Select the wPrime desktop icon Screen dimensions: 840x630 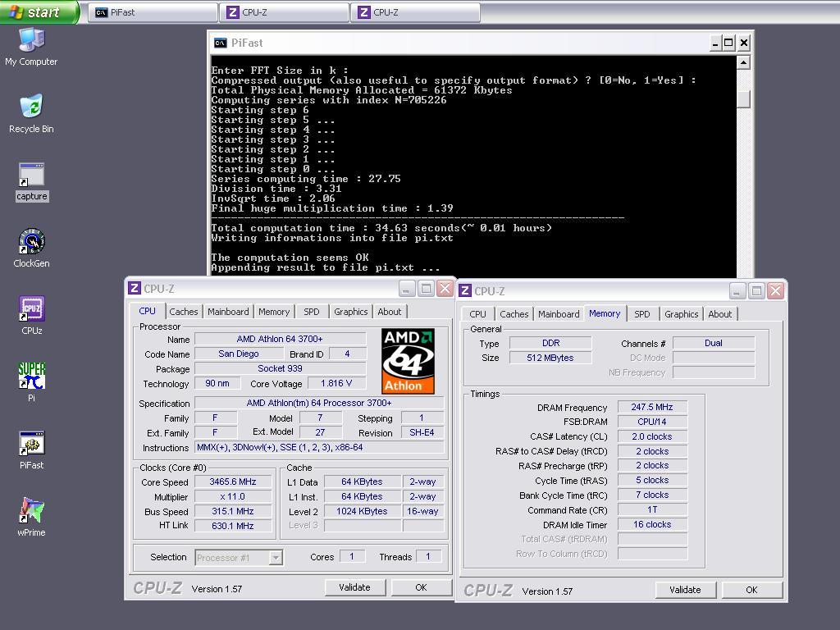click(x=32, y=518)
